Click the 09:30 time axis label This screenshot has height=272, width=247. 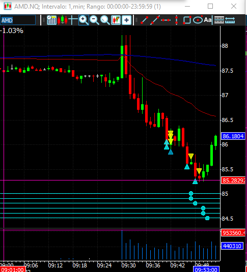coord(128,265)
